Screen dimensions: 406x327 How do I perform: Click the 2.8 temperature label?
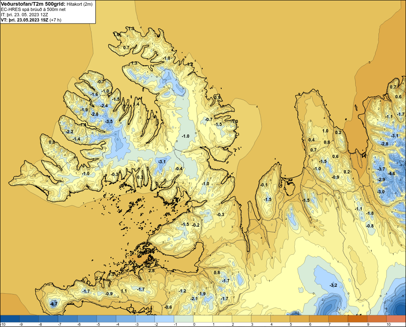(x=151, y=271)
